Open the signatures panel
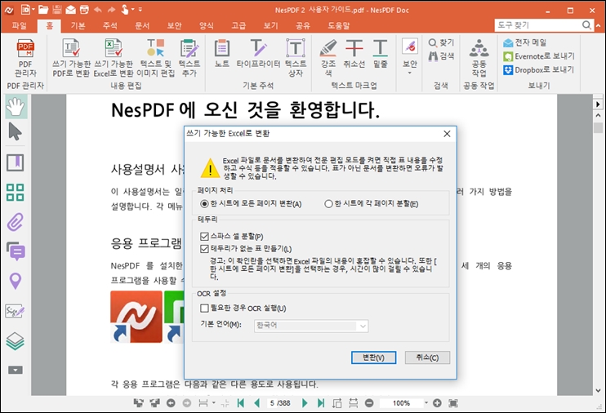Screen dimensions: 606x413 coord(16,311)
